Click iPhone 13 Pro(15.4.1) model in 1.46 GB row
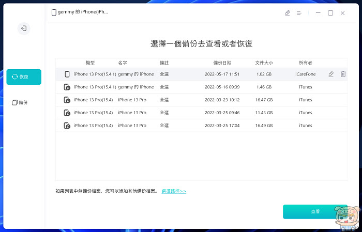362x232 pixels. click(95, 87)
